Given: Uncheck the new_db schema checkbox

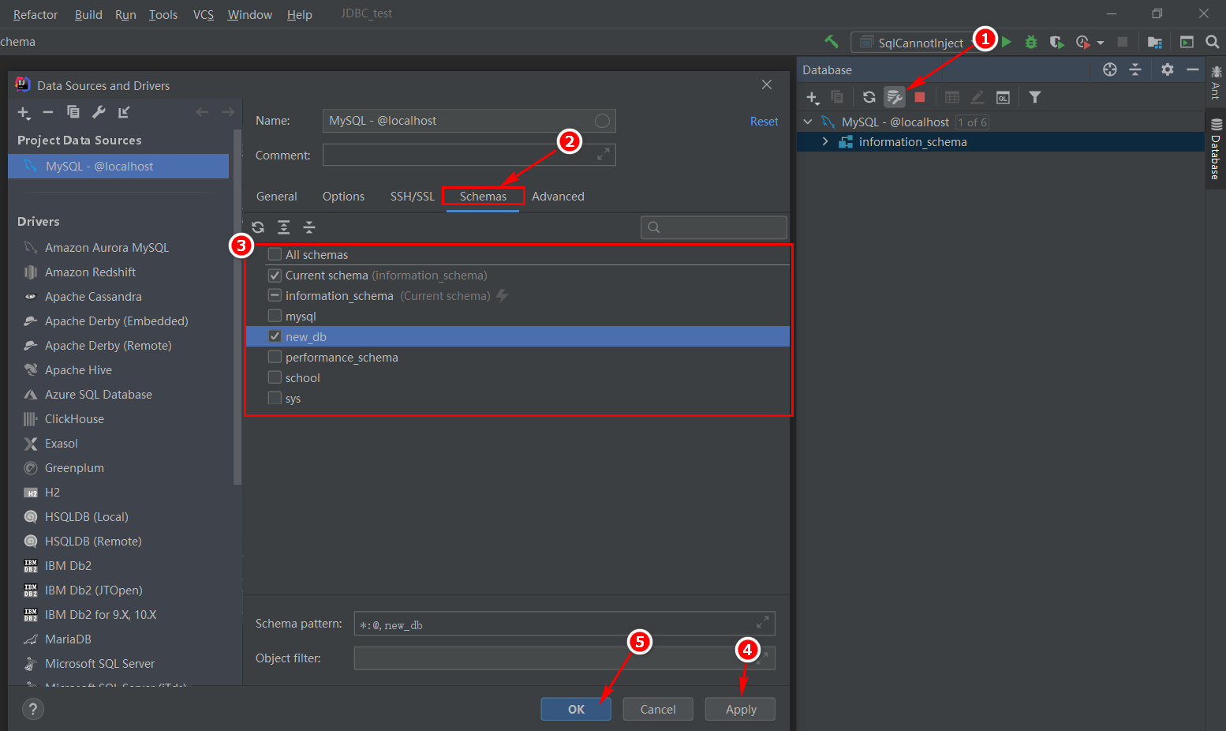Looking at the screenshot, I should point(275,336).
